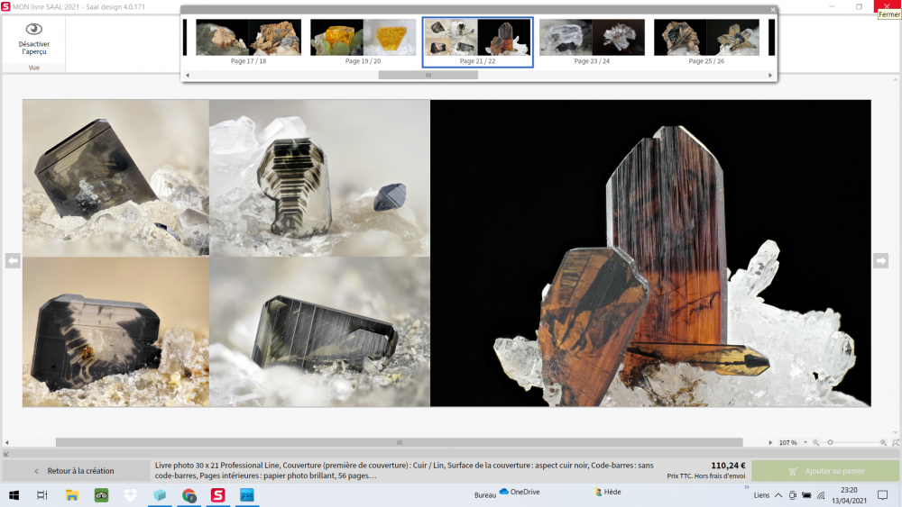Go to the previous page spread arrow
Viewport: 902px width, 507px height.
point(13,261)
